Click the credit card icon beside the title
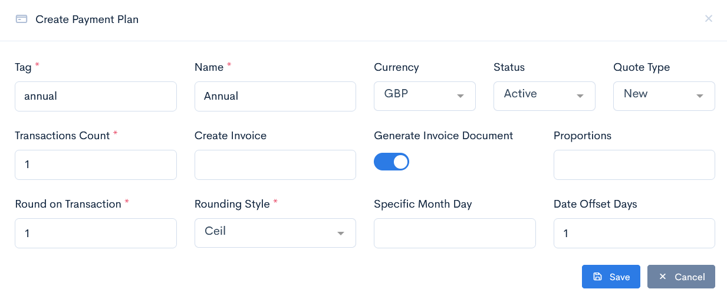 pyautogui.click(x=22, y=19)
